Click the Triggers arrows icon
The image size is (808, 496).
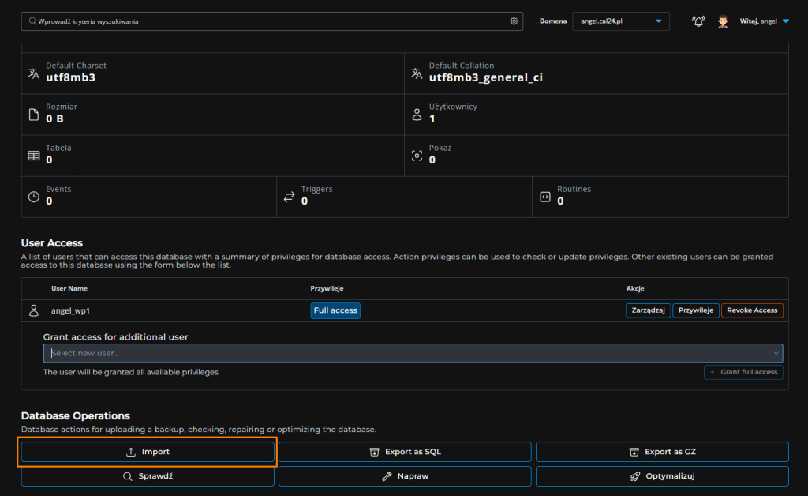click(x=289, y=197)
